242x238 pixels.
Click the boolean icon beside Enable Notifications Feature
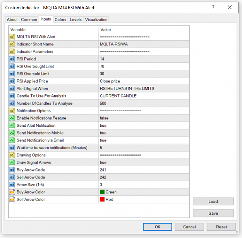[12, 118]
